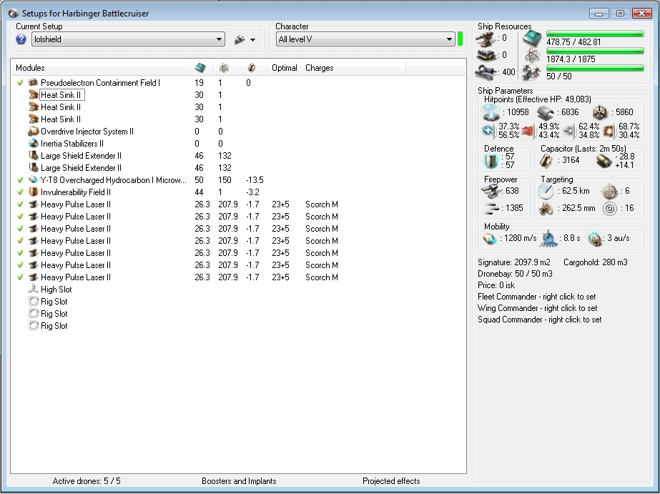This screenshot has width=660, height=494.
Task: Click the EM resistance icon
Action: [488, 131]
